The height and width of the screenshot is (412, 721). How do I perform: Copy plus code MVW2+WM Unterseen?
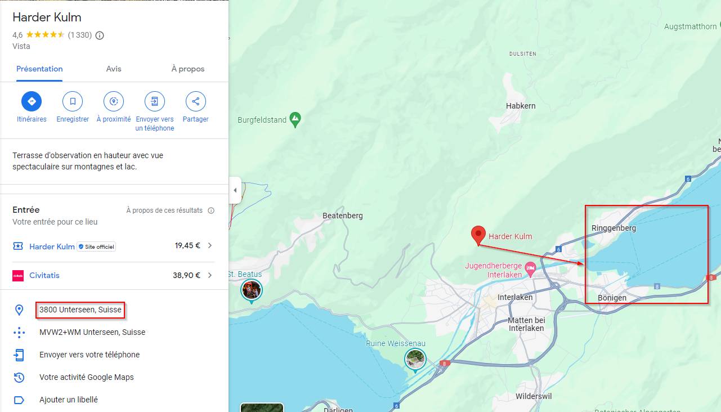pyautogui.click(x=92, y=332)
